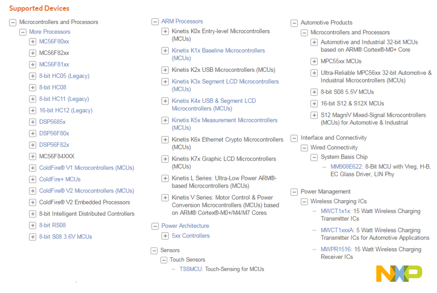This screenshot has width=437, height=293.
Task: Collapse the Automotive Products section
Action: pyautogui.click(x=294, y=23)
